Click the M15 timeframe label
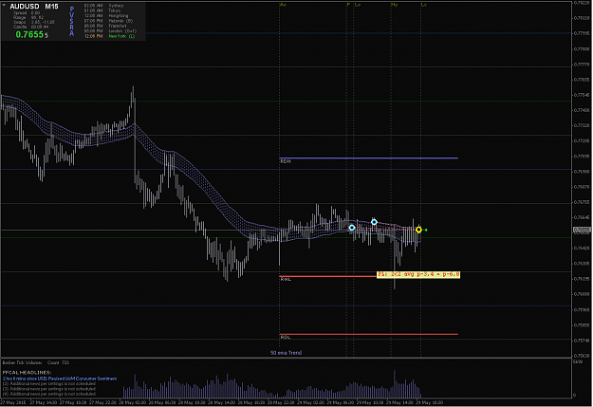Screen dimensions: 593x407 click(51, 7)
